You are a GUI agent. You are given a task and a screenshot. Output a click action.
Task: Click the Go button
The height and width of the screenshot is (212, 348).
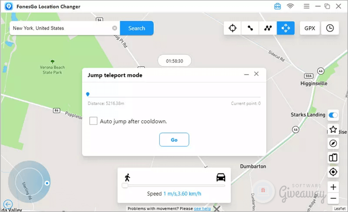[x=174, y=140]
